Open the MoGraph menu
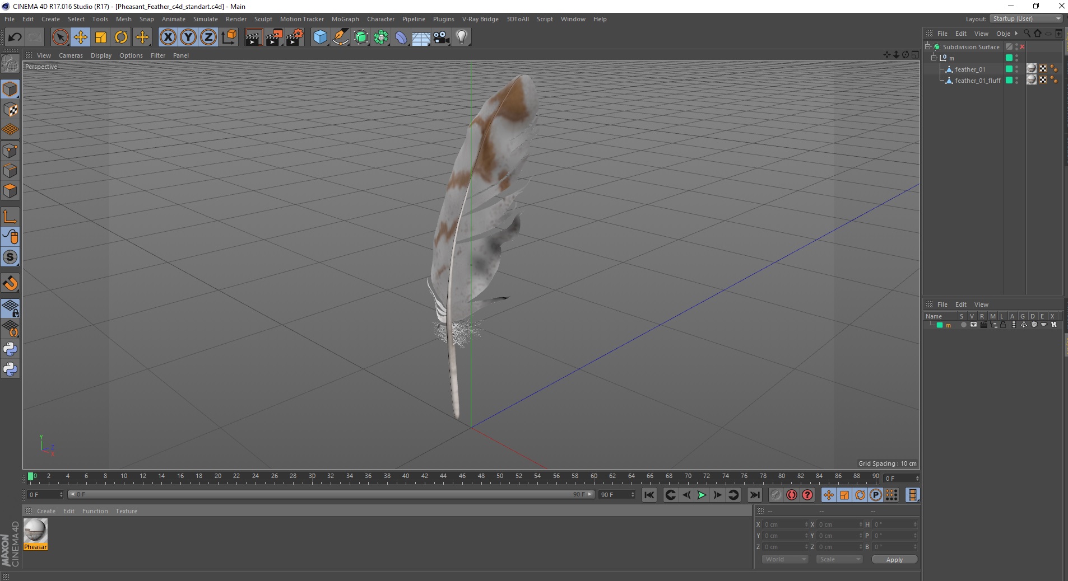 (345, 19)
